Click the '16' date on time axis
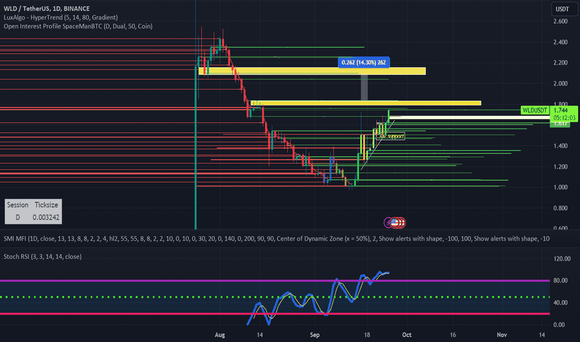 coord(453,335)
